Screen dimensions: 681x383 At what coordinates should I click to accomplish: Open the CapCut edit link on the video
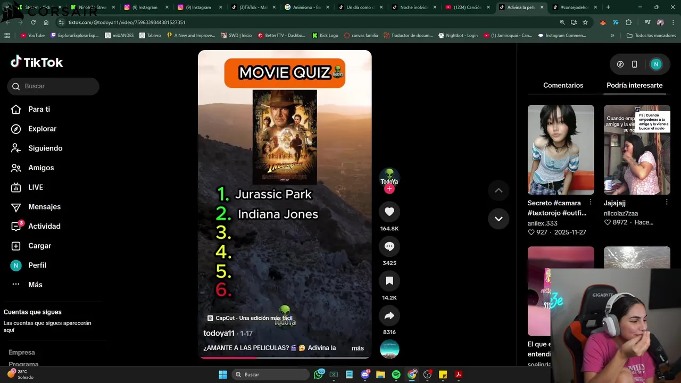pyautogui.click(x=250, y=318)
